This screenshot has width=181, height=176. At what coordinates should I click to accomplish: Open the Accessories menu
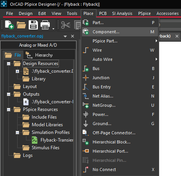(x=168, y=13)
